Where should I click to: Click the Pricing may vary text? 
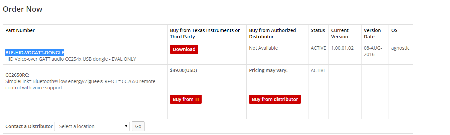pyautogui.click(x=268, y=70)
